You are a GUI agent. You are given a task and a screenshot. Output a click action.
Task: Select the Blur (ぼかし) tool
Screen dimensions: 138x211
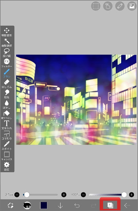coord(7,105)
